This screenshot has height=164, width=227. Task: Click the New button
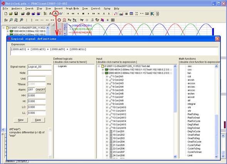click(x=21, y=120)
